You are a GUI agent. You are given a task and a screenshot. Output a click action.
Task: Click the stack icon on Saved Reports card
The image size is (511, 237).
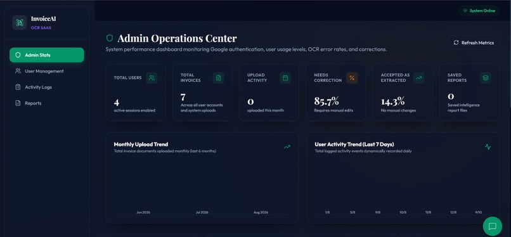[x=486, y=78]
